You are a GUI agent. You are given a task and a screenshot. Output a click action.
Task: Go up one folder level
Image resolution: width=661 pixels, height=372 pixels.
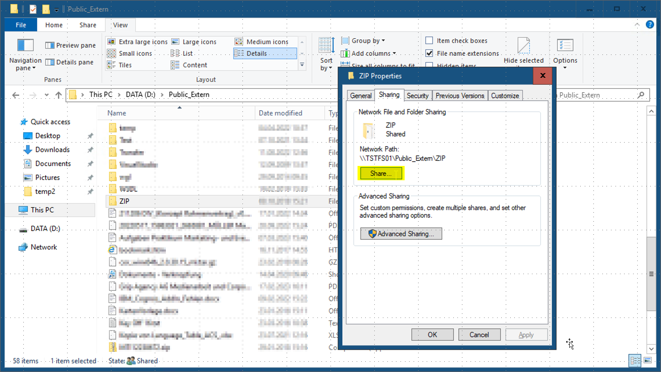[x=59, y=95]
